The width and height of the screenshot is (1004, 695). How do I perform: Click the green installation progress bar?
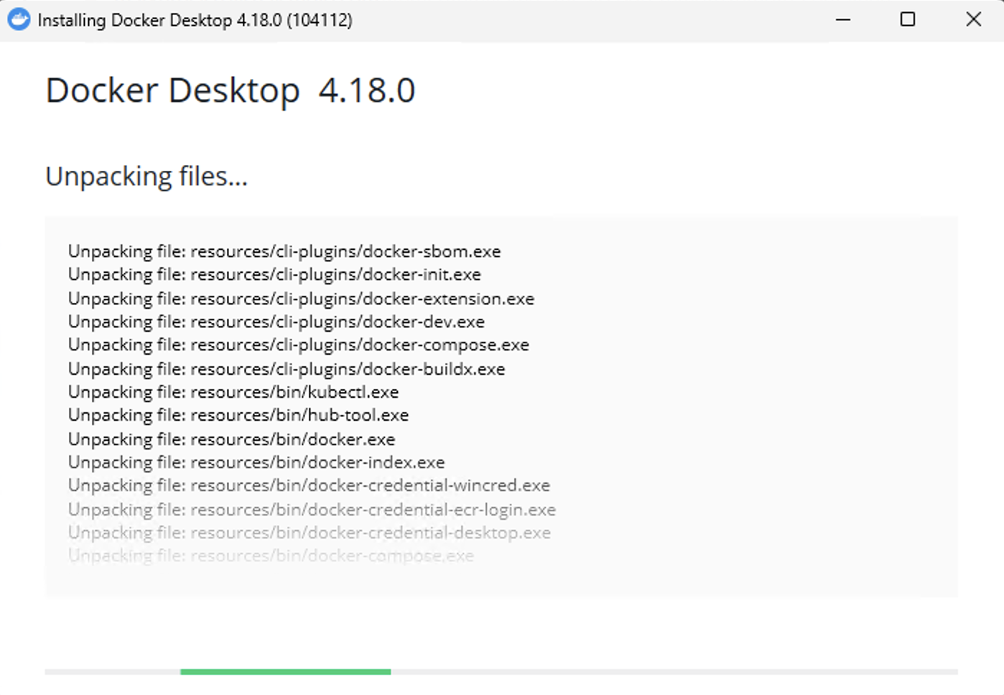285,672
